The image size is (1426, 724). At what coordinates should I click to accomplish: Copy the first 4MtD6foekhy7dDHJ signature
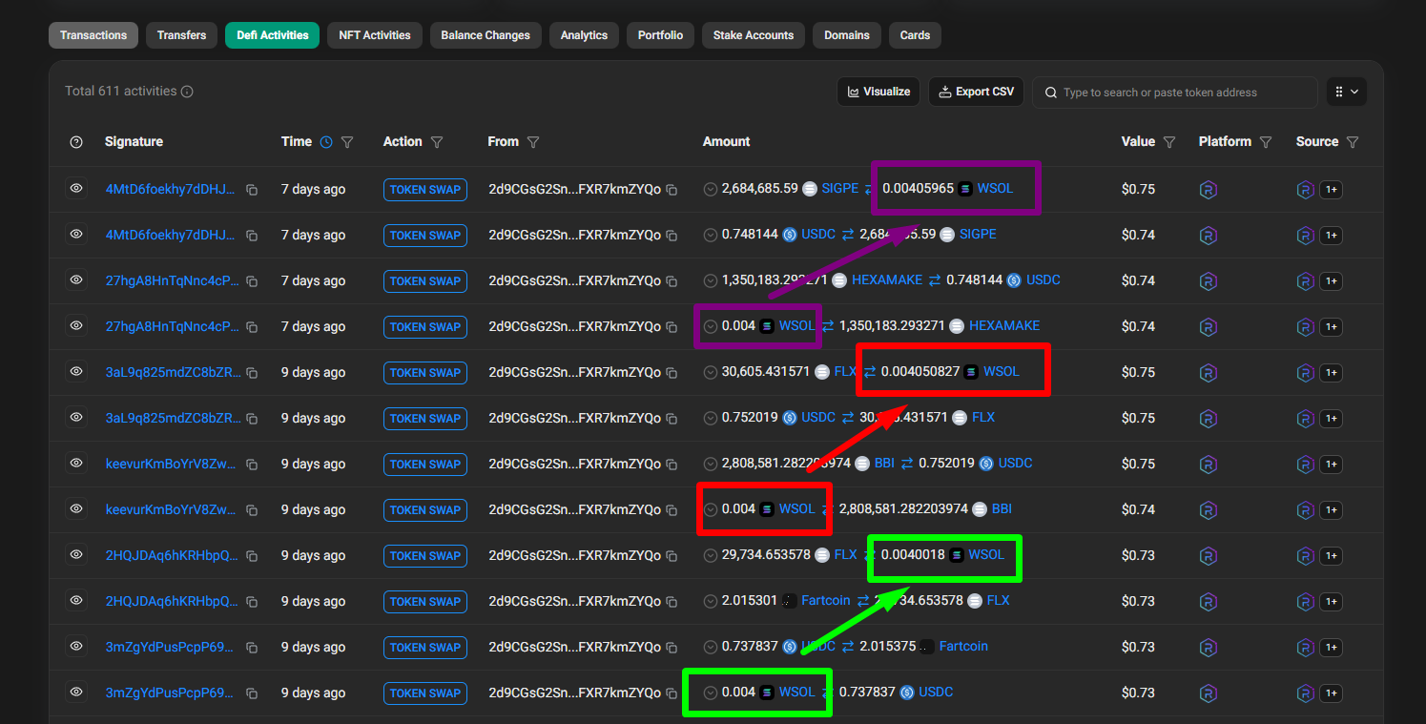(252, 190)
